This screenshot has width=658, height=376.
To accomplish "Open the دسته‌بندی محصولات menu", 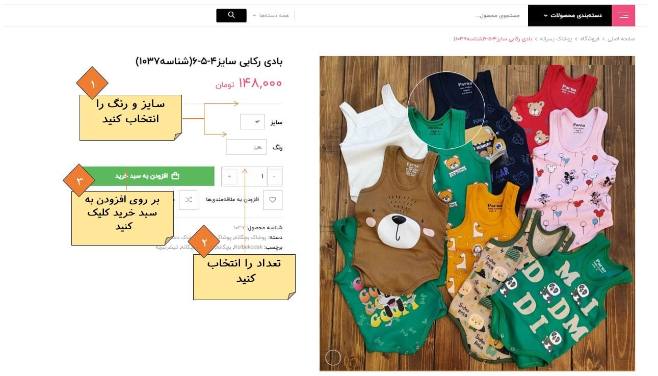I will coord(570,16).
